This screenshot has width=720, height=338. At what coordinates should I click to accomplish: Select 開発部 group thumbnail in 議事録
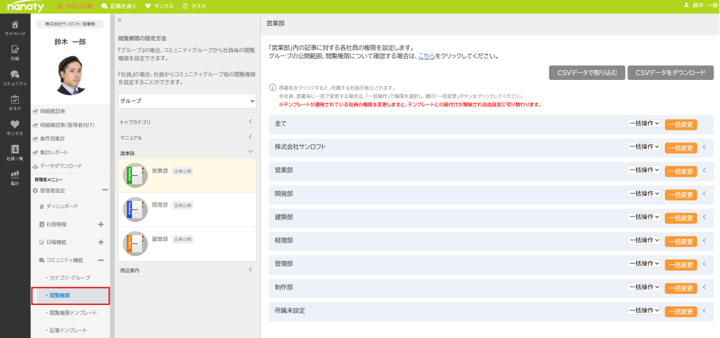pos(135,209)
